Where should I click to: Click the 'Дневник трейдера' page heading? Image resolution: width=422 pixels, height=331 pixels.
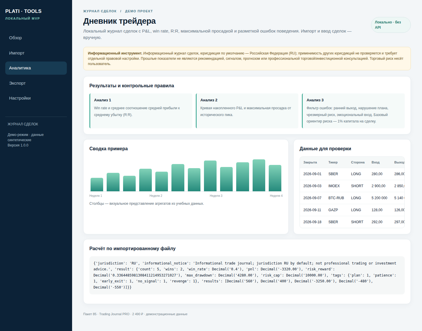coord(120,21)
